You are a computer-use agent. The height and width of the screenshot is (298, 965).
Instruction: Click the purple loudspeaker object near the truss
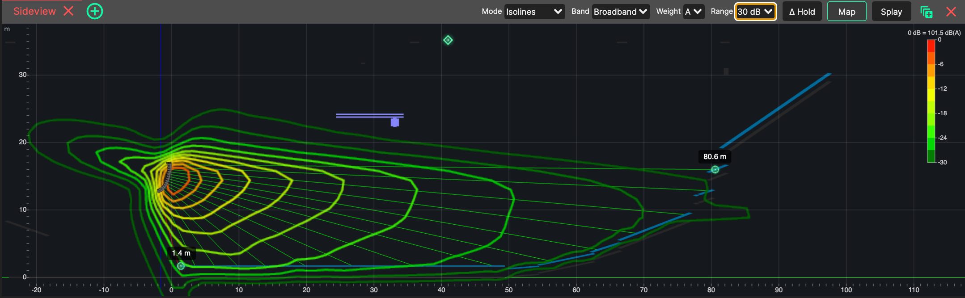(394, 122)
